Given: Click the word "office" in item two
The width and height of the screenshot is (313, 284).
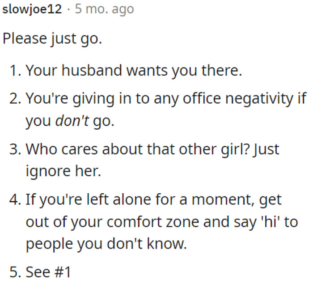Looking at the screenshot, I should (202, 98).
